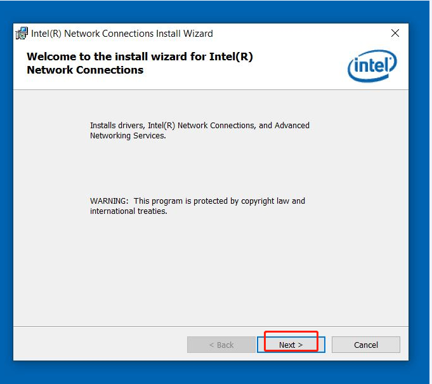Cancel the installation wizard
432x384 pixels.
[x=366, y=345]
